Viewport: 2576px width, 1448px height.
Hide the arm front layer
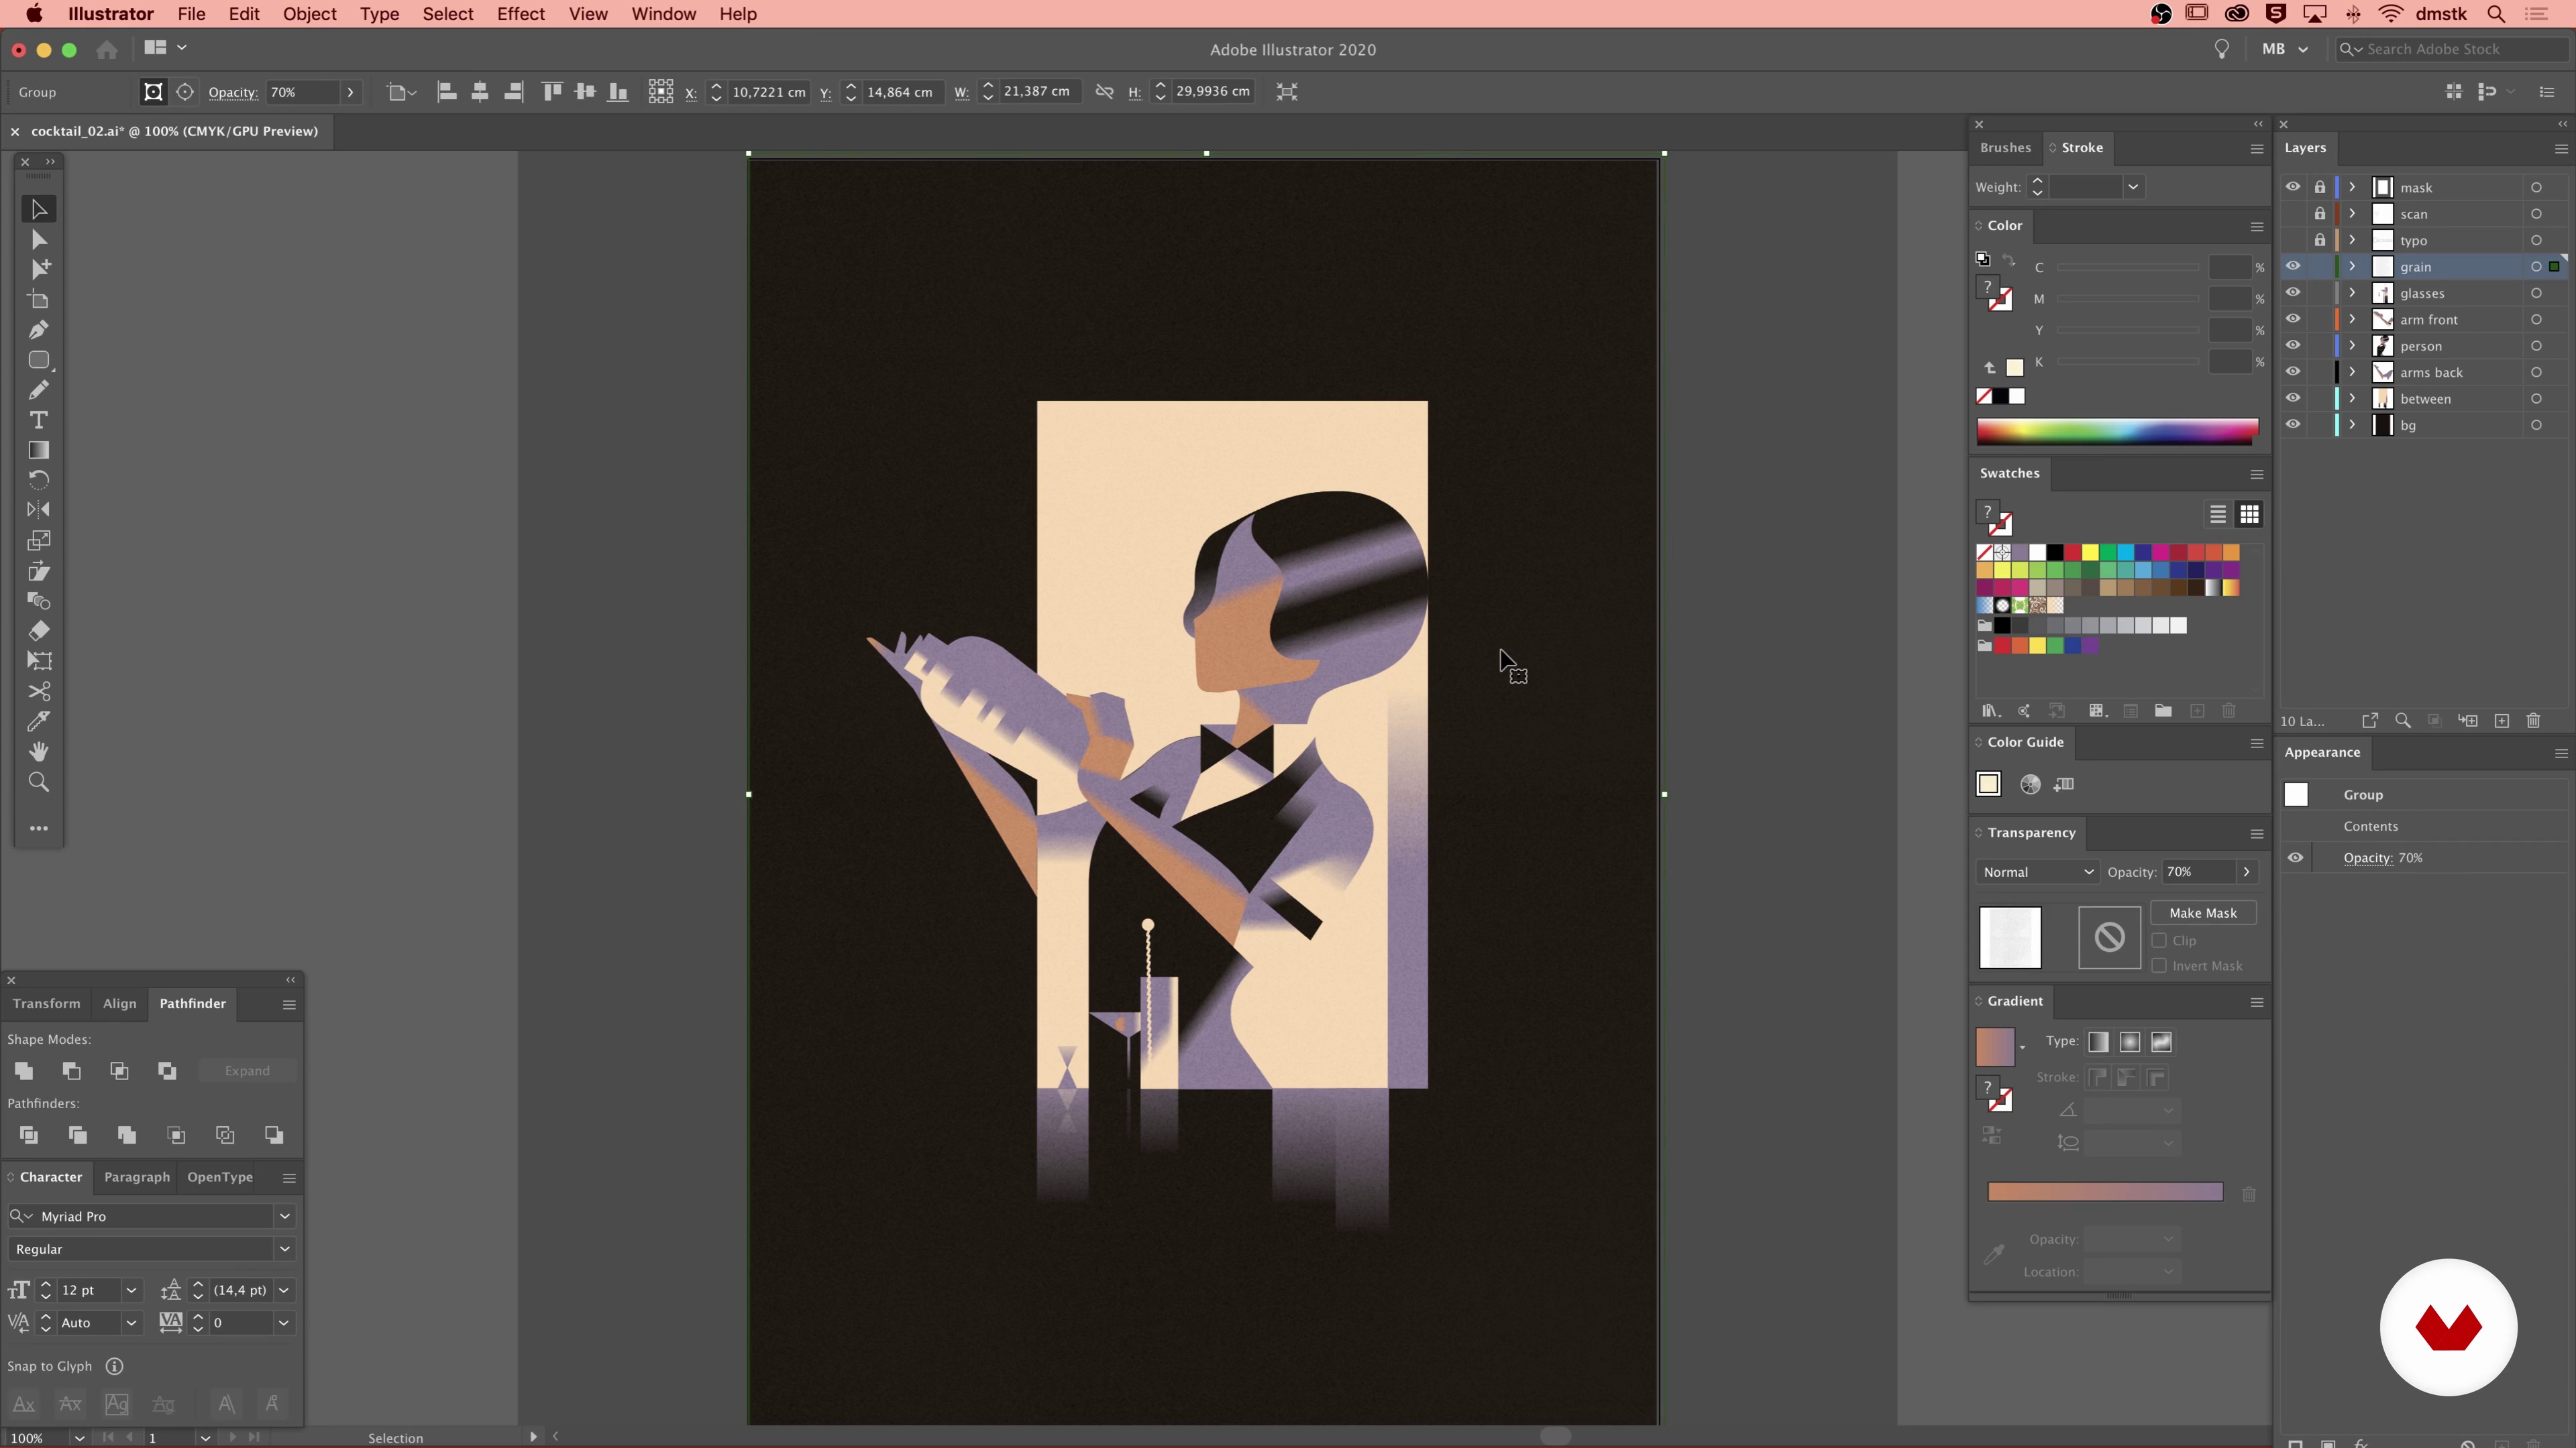[2293, 319]
